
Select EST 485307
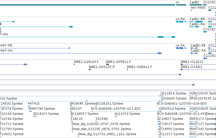click(76, 109)
